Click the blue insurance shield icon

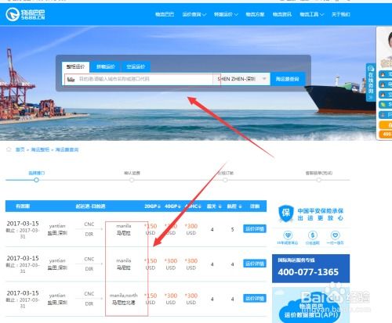(x=286, y=214)
